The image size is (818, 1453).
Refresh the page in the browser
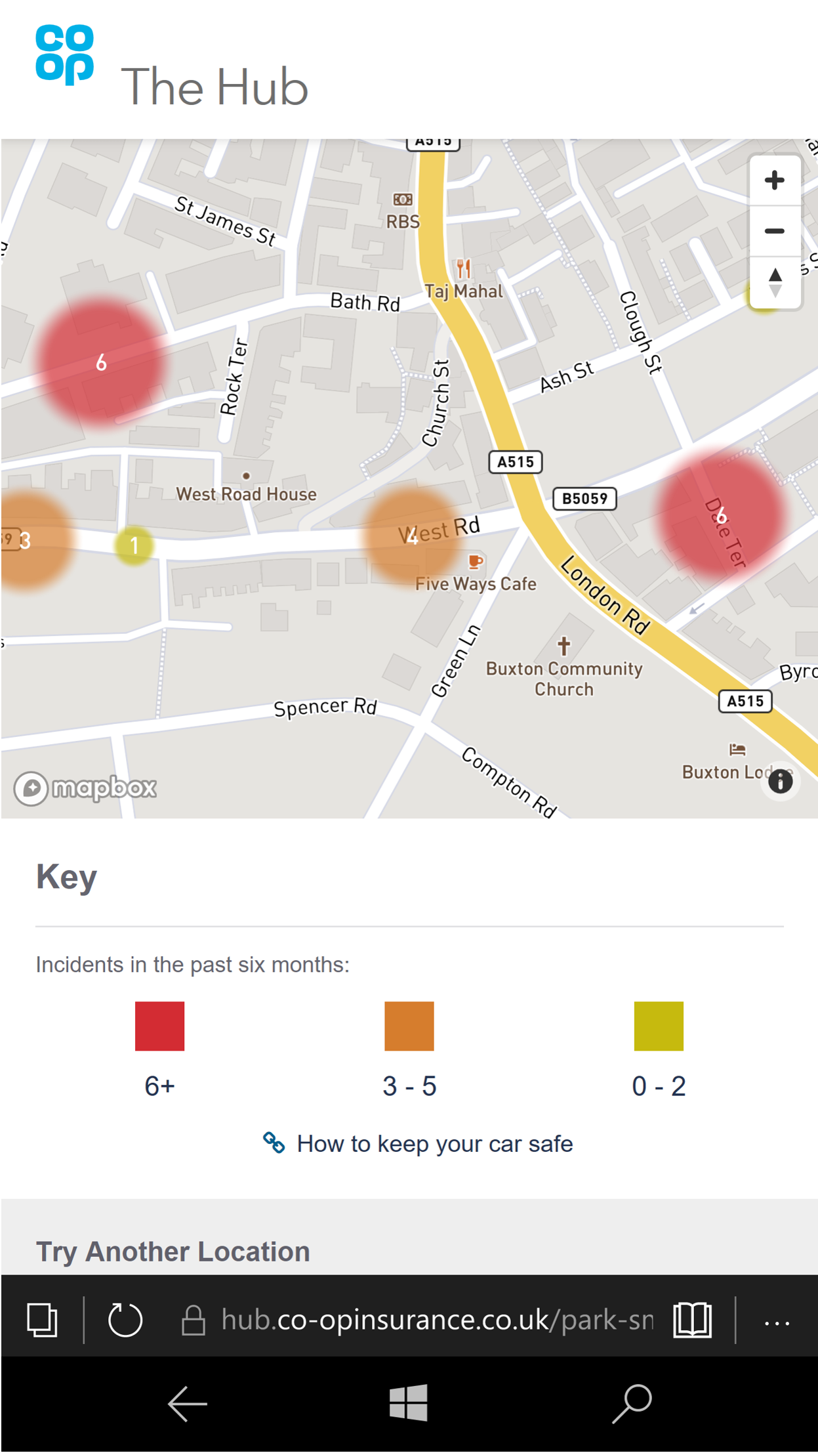125,1319
